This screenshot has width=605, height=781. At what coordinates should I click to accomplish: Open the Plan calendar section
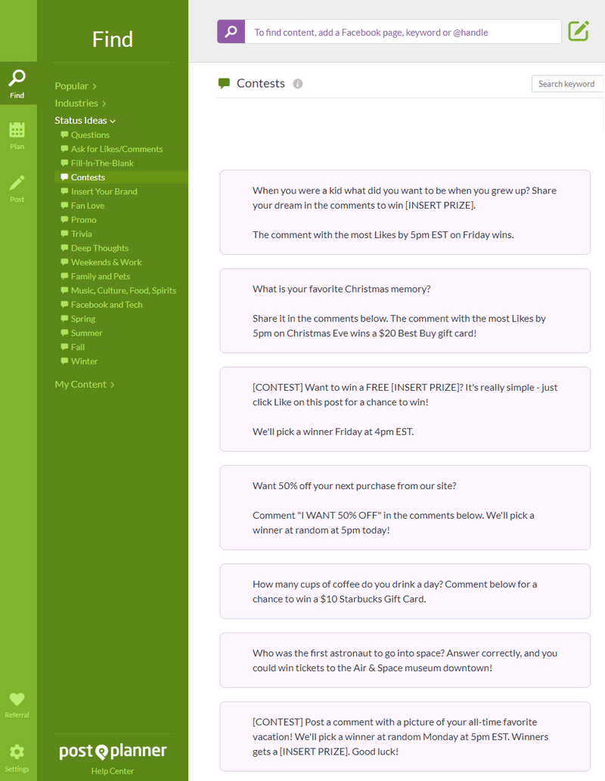(17, 135)
